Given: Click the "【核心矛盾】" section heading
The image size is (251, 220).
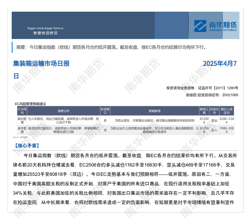Looking at the screenshot, I should click(27, 146).
